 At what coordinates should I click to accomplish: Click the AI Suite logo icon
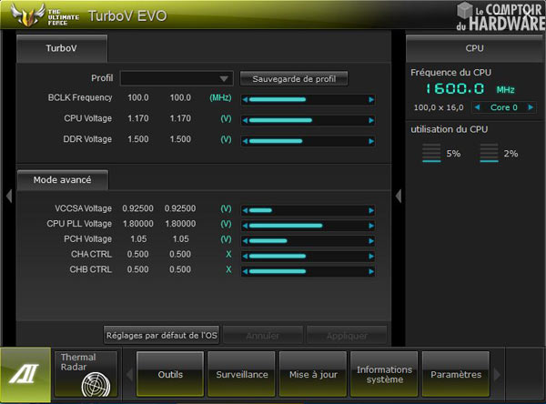click(25, 376)
